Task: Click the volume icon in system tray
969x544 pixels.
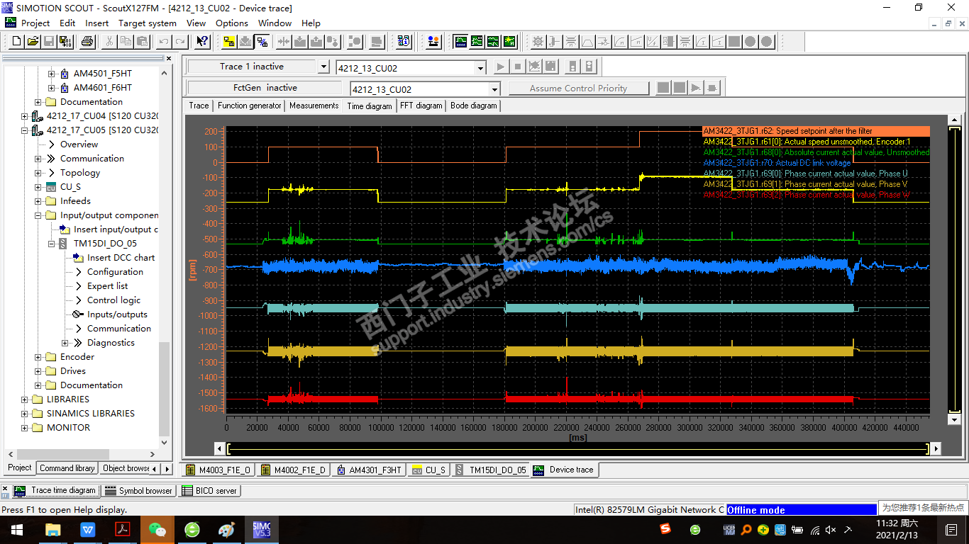Action: [x=831, y=529]
